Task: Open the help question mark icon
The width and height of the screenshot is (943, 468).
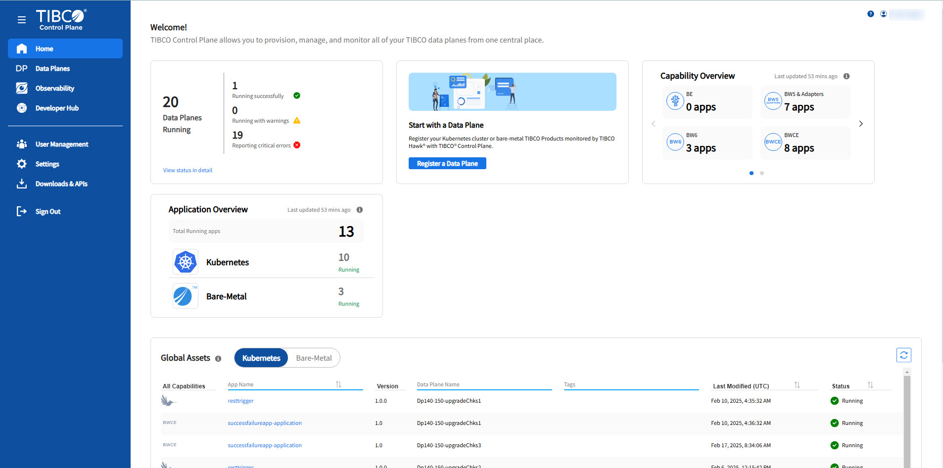Action: point(870,14)
